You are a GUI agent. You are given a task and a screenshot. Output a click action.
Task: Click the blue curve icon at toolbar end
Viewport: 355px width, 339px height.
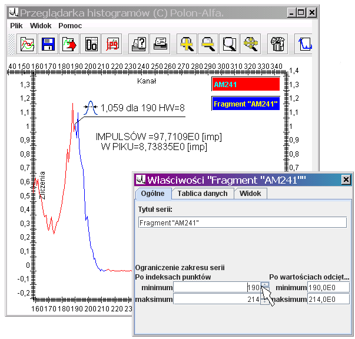(305, 44)
